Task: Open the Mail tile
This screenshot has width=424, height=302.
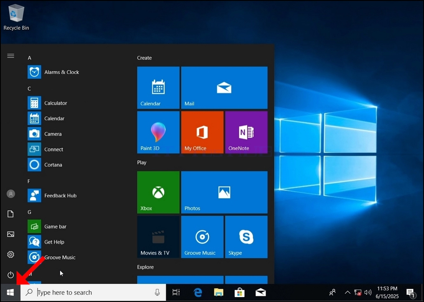Action: (x=224, y=87)
